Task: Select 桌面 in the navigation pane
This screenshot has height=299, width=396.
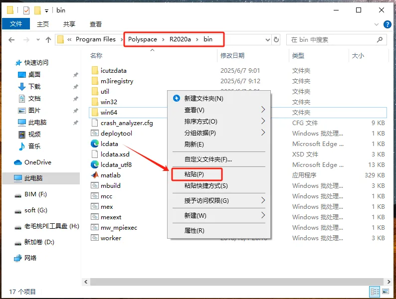Action: pos(34,74)
